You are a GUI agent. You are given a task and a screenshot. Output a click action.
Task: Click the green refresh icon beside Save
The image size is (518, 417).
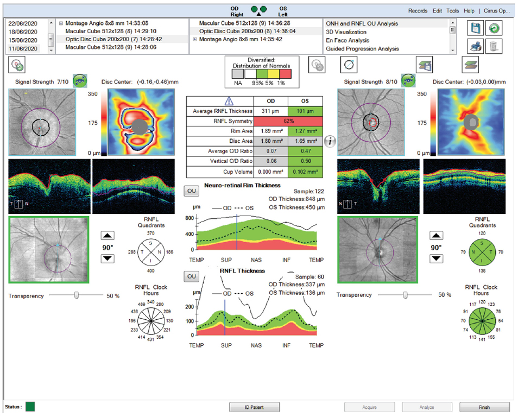494,29
